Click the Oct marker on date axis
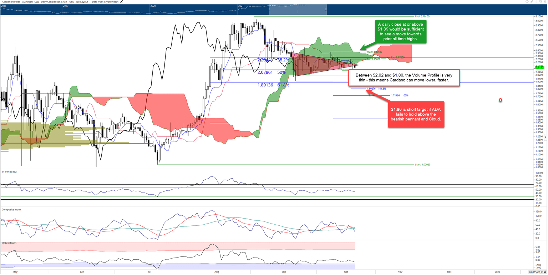 pos(346,272)
